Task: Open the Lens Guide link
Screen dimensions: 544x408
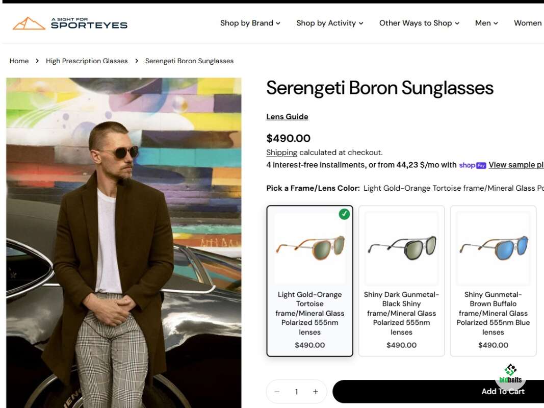Action: 287,117
